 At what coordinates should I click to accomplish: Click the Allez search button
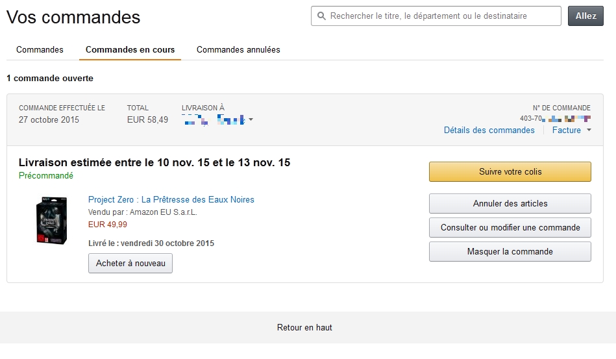click(x=585, y=16)
